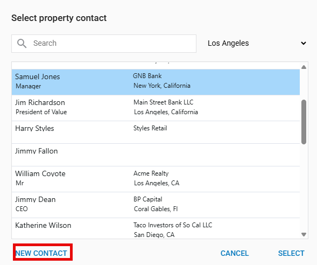Click the CANCEL button

[235, 253]
